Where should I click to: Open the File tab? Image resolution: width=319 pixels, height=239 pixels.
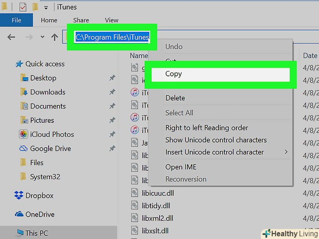point(16,20)
